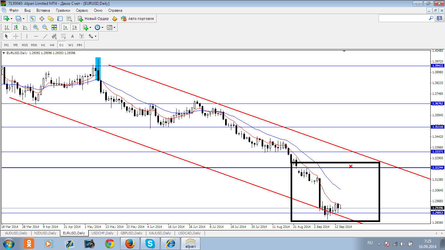
Task: Zoom in on the chart
Action: pyautogui.click(x=36, y=27)
